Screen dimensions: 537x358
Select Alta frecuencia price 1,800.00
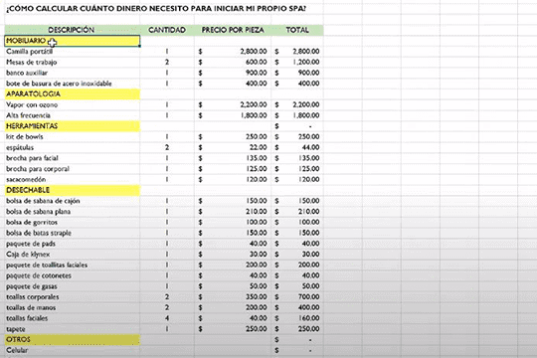coord(233,115)
